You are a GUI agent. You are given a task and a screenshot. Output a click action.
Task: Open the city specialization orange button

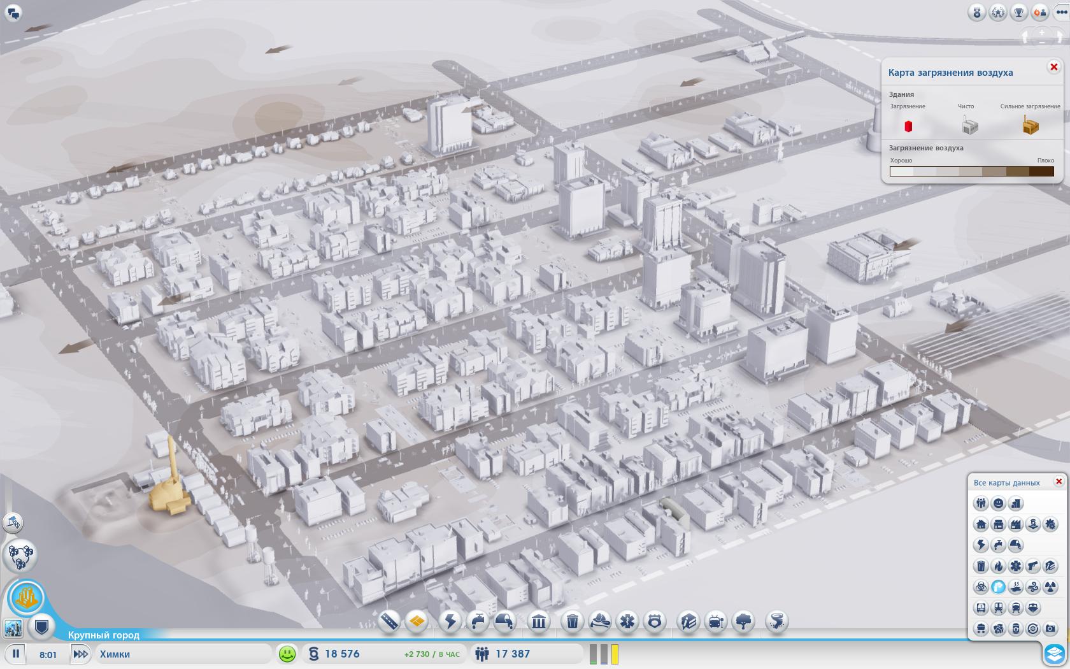point(26,598)
